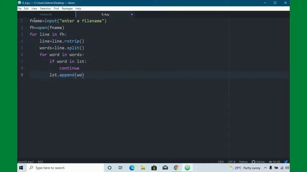Open the Git panel from status bar
The image size is (307, 172).
pyautogui.click(x=274, y=161)
